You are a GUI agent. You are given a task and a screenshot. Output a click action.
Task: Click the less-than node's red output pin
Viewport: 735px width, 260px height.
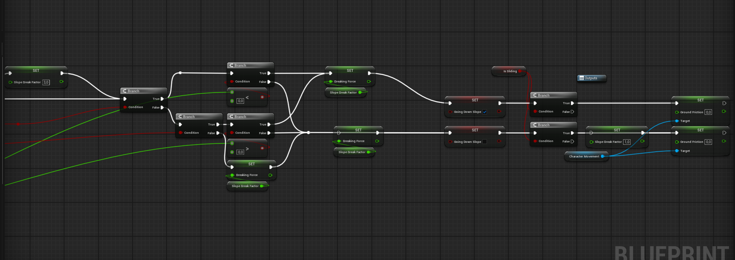click(x=262, y=97)
